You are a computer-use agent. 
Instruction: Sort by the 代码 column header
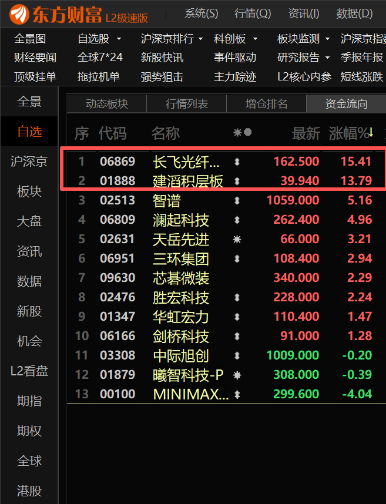(112, 133)
